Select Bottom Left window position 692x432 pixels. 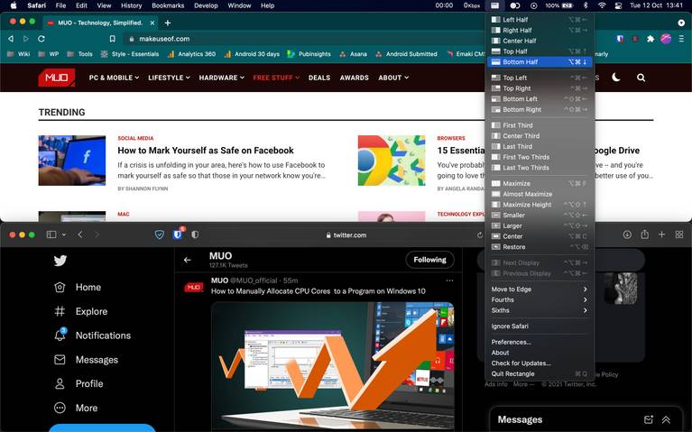click(x=540, y=99)
